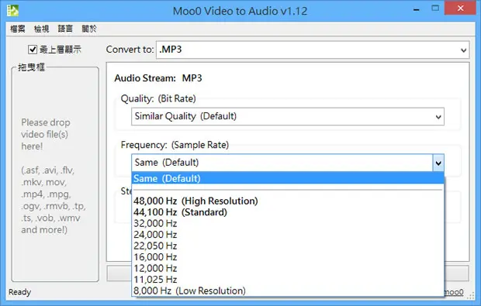Choose 48,000 Hz (High Resolution)

[288, 201]
